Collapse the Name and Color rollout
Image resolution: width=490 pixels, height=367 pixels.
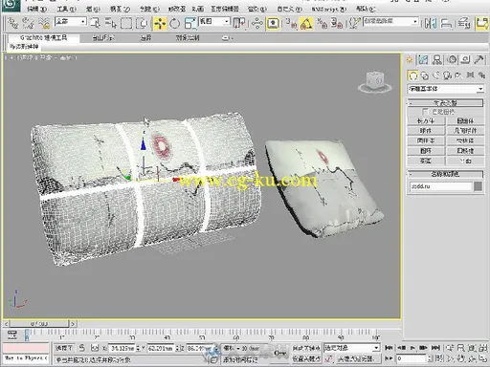coord(445,174)
